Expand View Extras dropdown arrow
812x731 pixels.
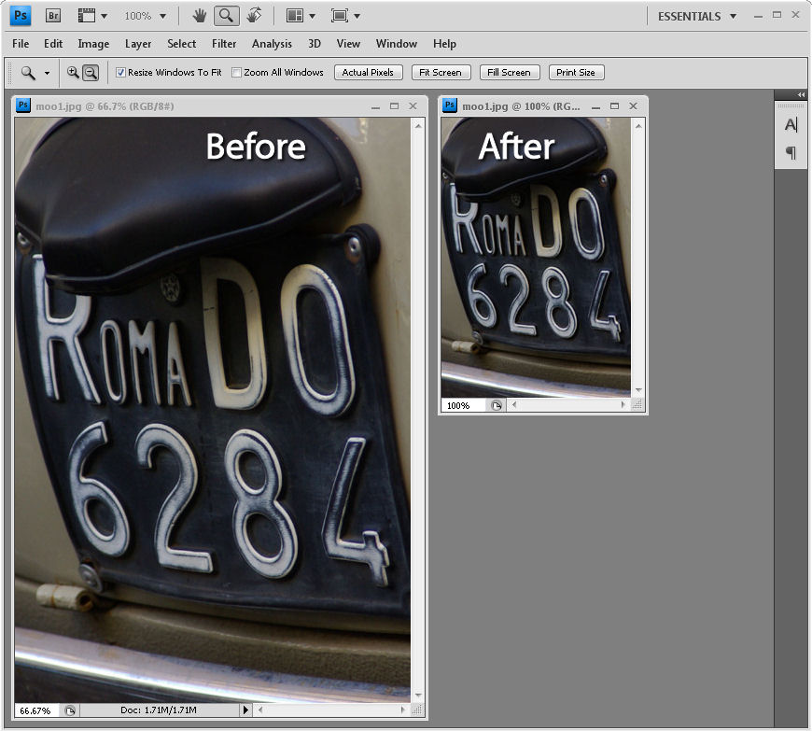click(105, 16)
